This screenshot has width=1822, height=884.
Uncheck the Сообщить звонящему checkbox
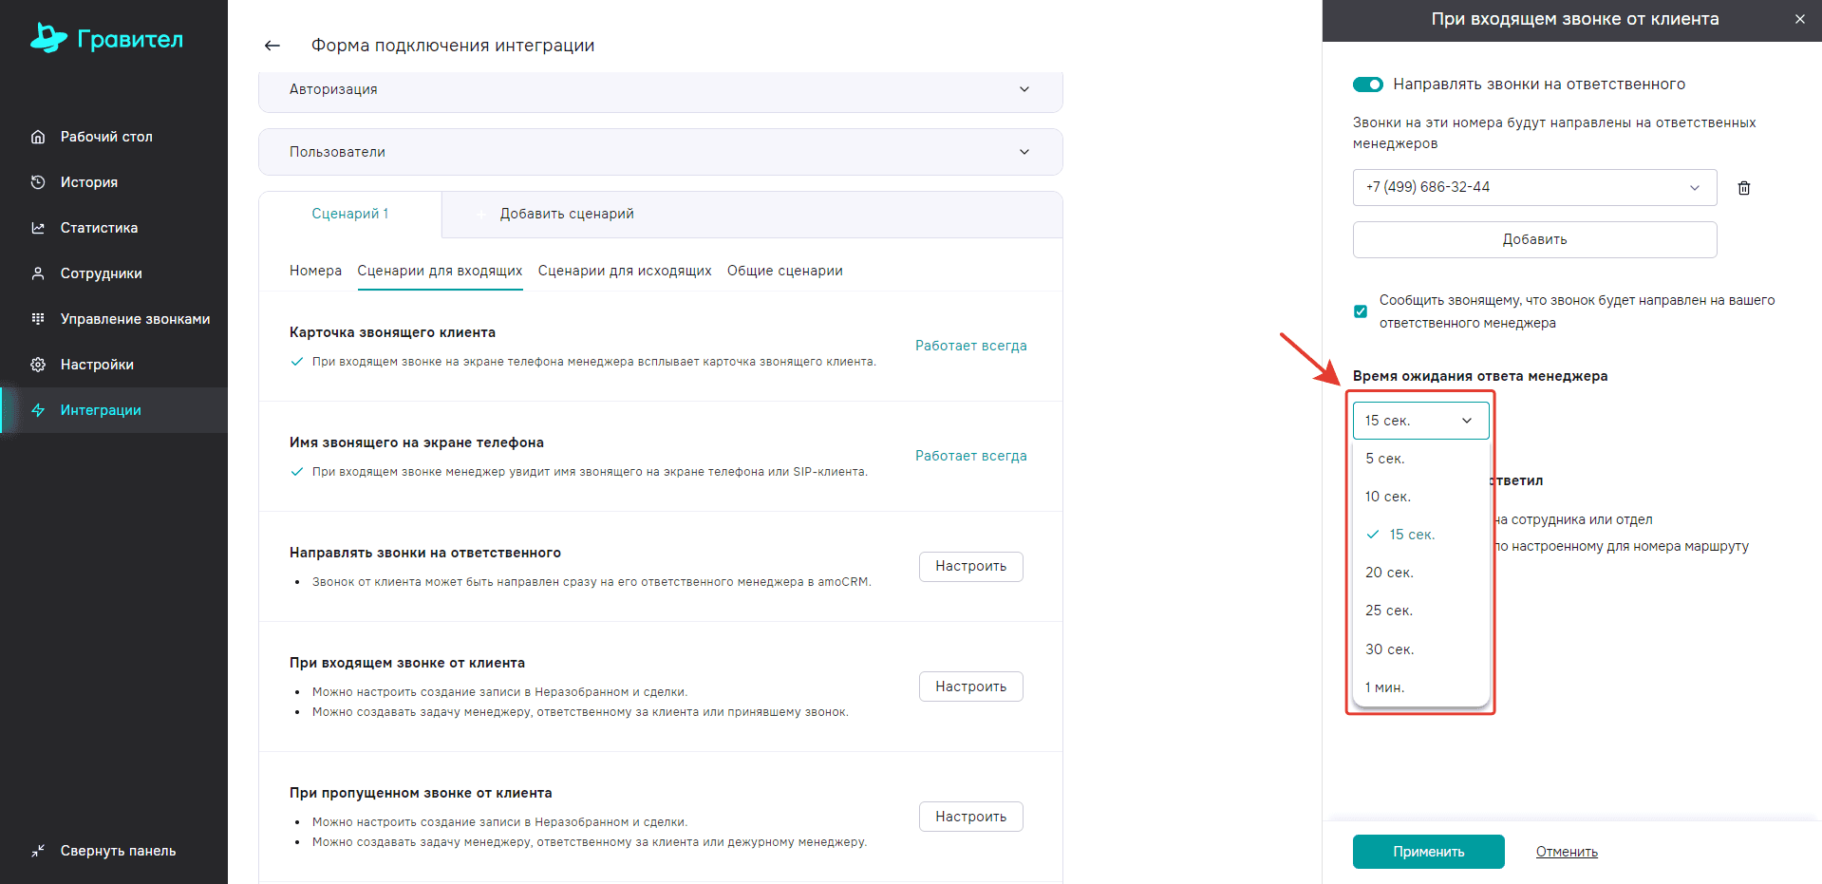[x=1361, y=311]
